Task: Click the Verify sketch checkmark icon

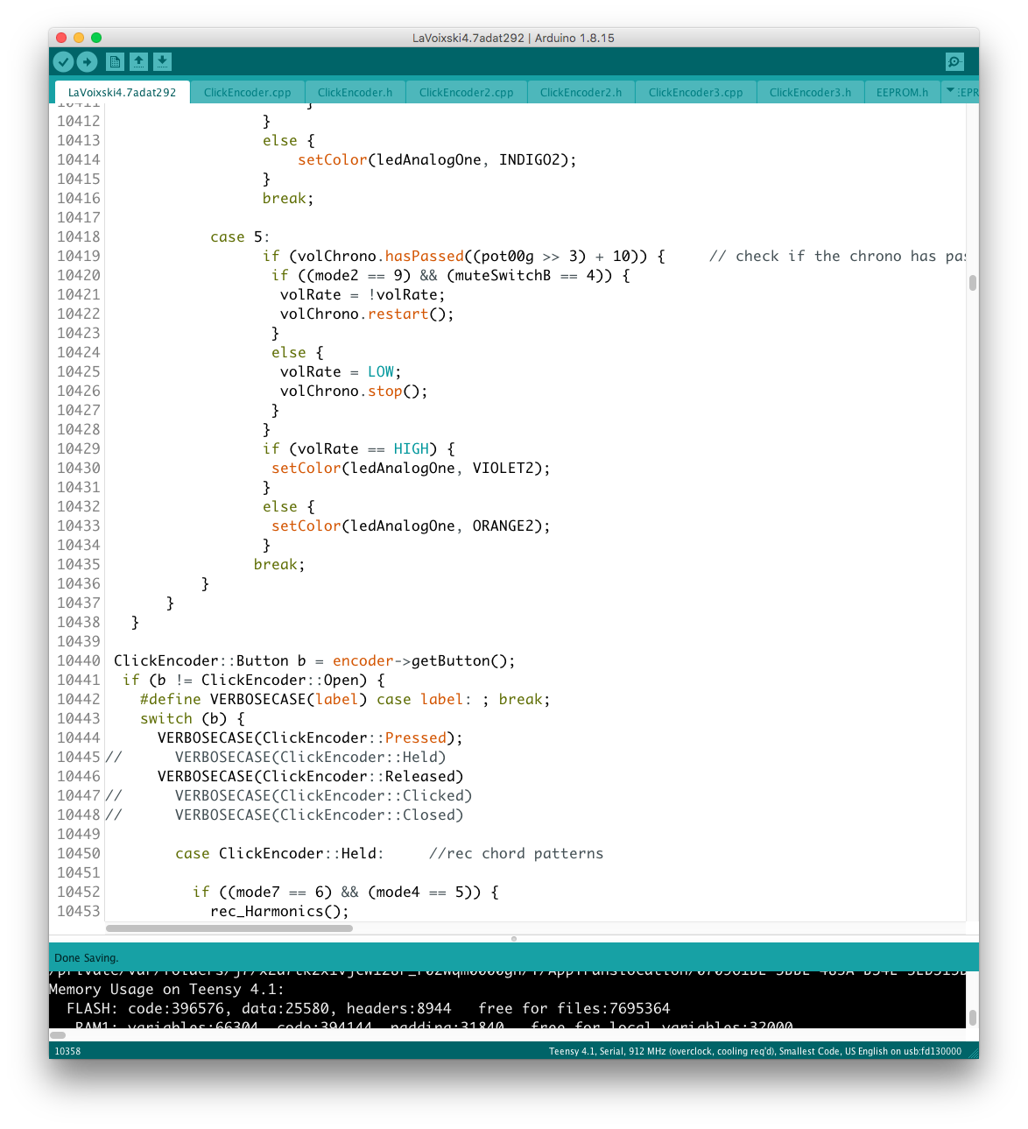Action: [x=63, y=61]
